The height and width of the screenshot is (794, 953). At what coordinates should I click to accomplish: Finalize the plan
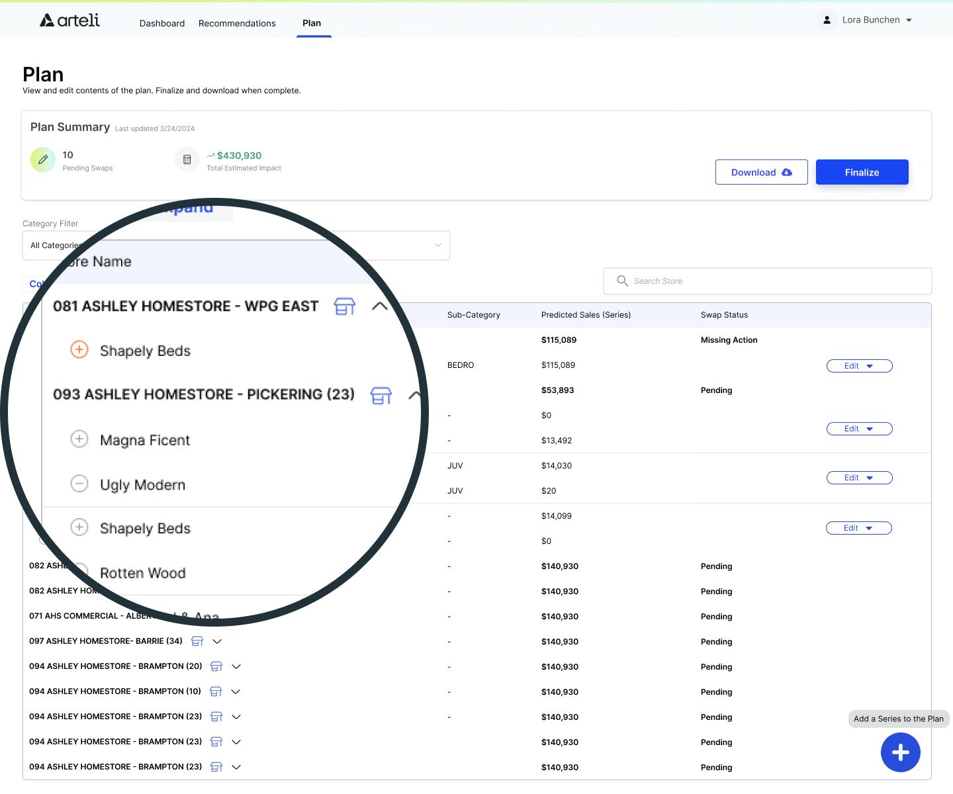[x=862, y=172]
